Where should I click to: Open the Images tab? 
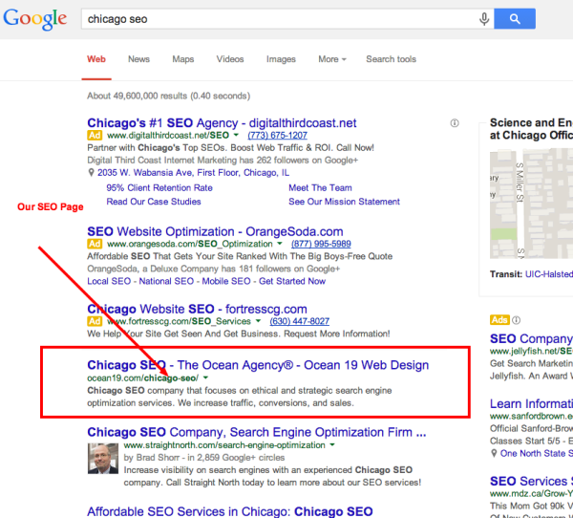pyautogui.click(x=281, y=59)
